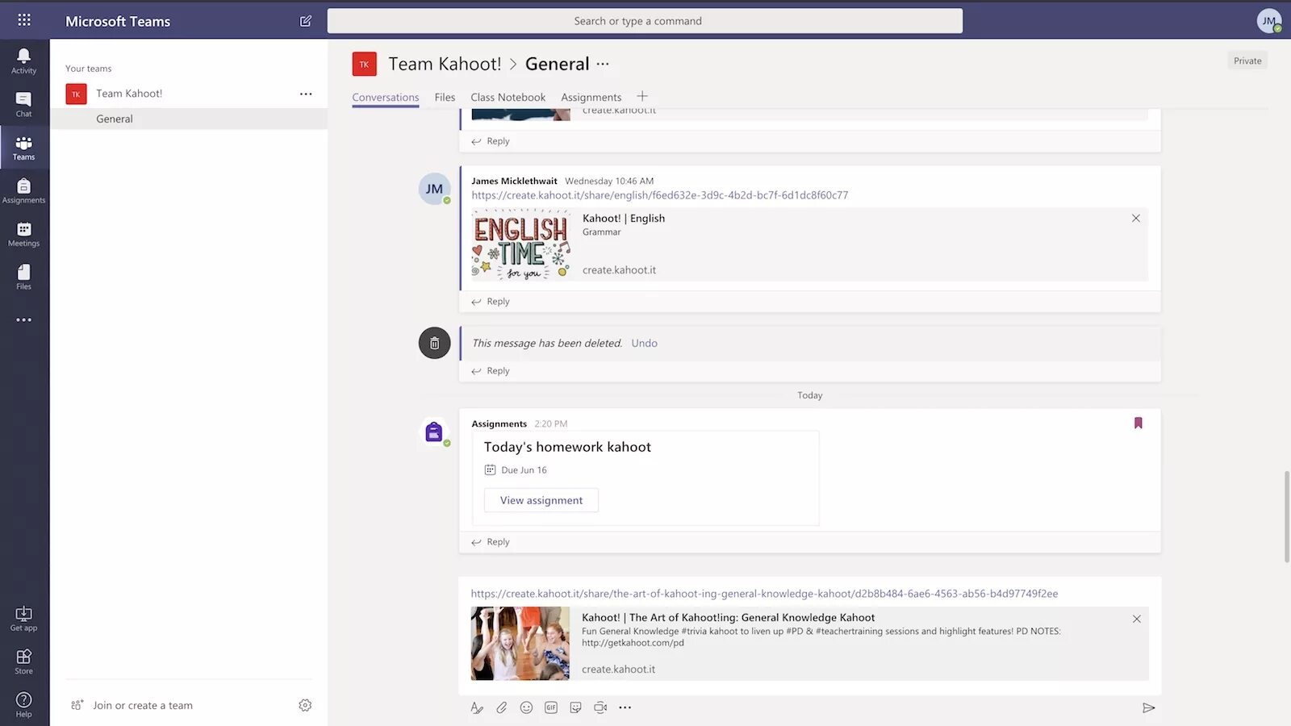
Task: Open the JM profile avatar menu
Action: click(1269, 21)
